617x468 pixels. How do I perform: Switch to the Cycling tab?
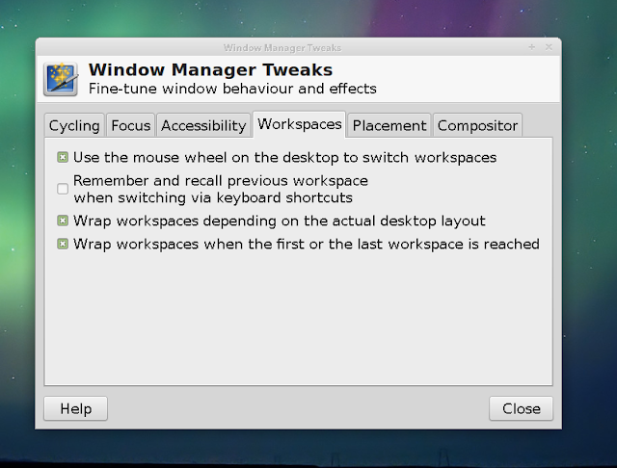tap(74, 125)
